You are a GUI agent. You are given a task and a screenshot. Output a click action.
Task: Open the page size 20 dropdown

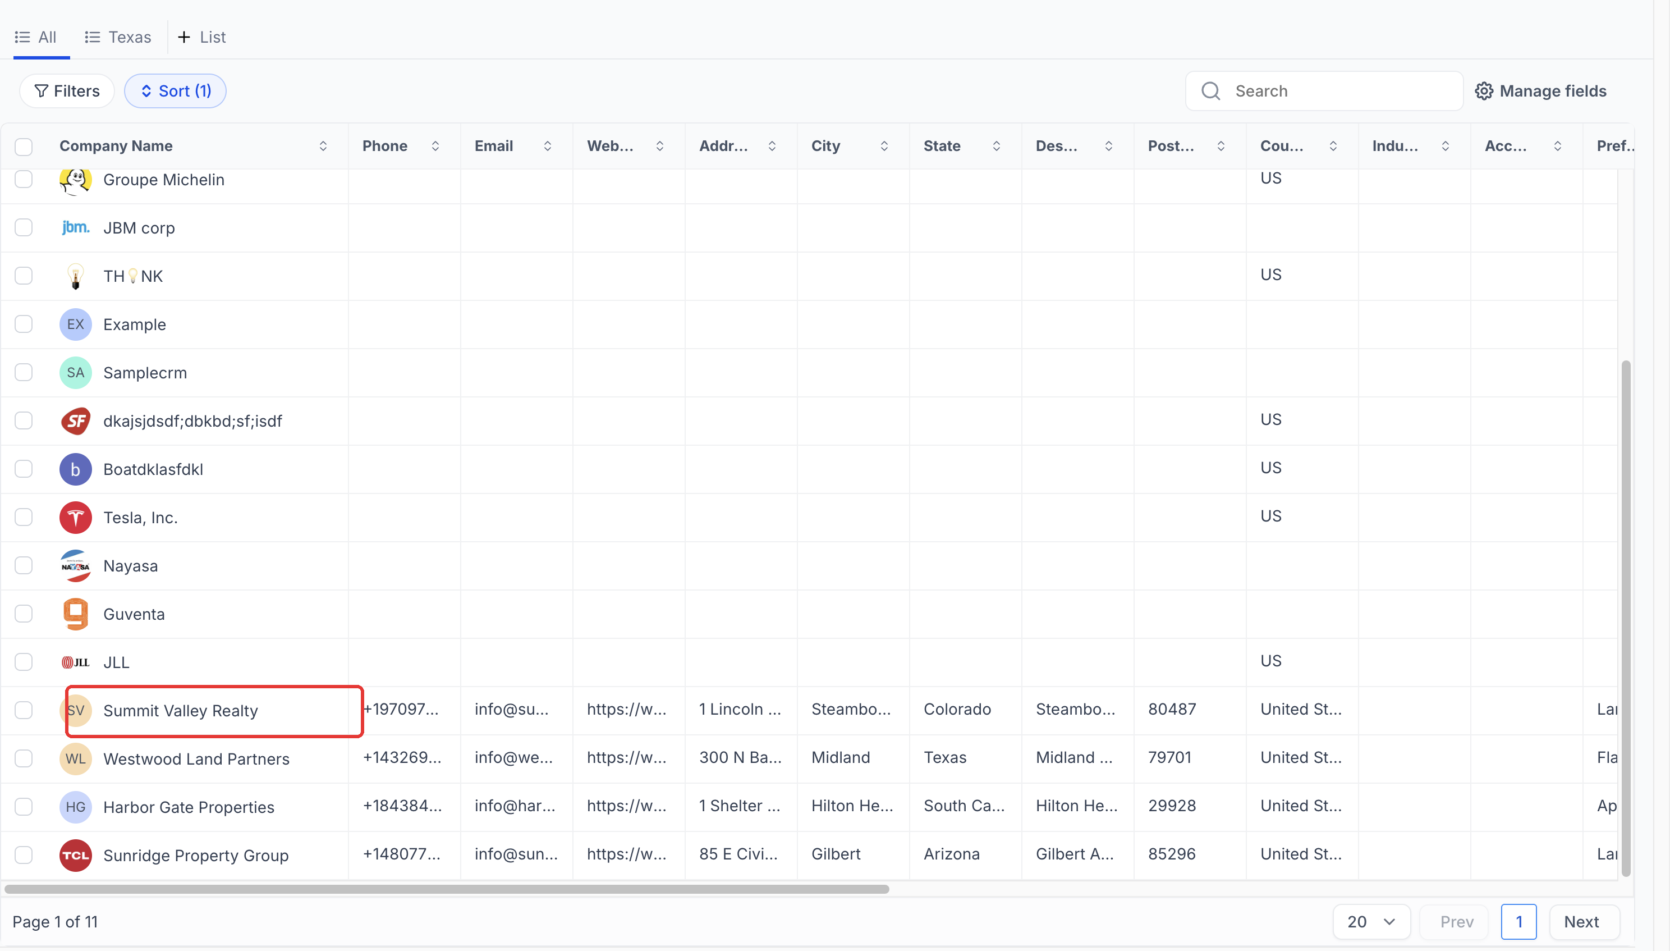[x=1371, y=922]
